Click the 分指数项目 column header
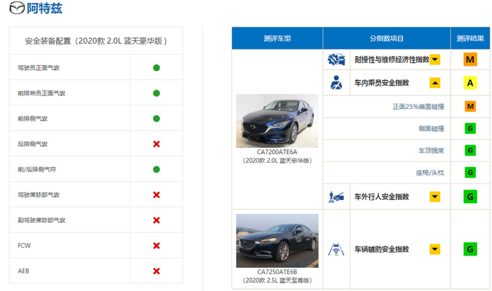 point(386,38)
